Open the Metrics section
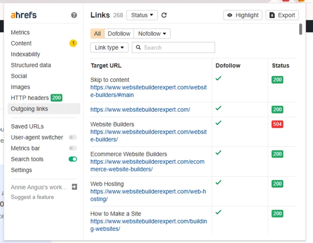313x243 pixels. click(20, 32)
